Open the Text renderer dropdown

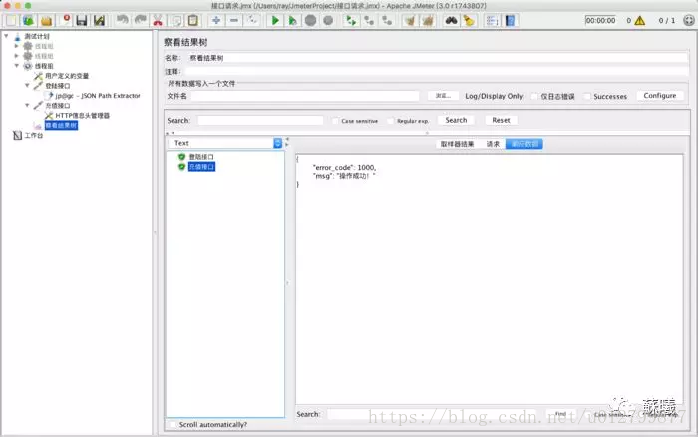click(x=225, y=143)
